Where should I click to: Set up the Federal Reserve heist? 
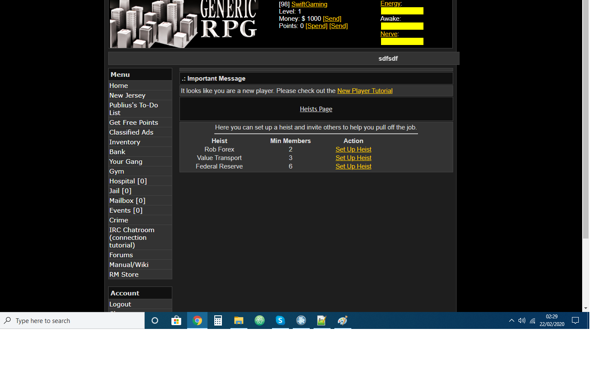point(353,166)
